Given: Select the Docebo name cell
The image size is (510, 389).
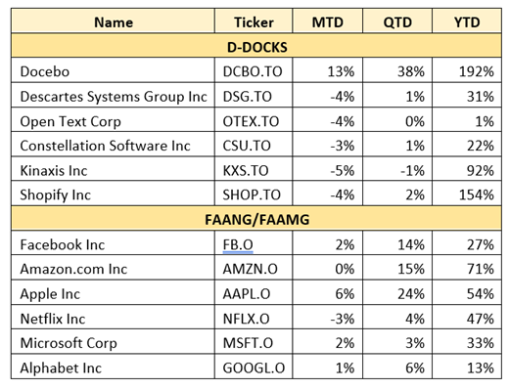Looking at the screenshot, I should tap(113, 70).
